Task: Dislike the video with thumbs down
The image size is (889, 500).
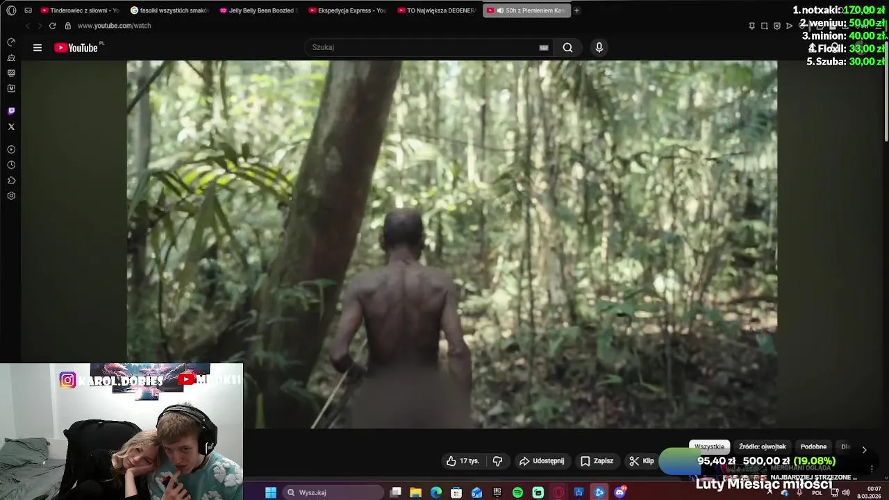Action: click(497, 461)
